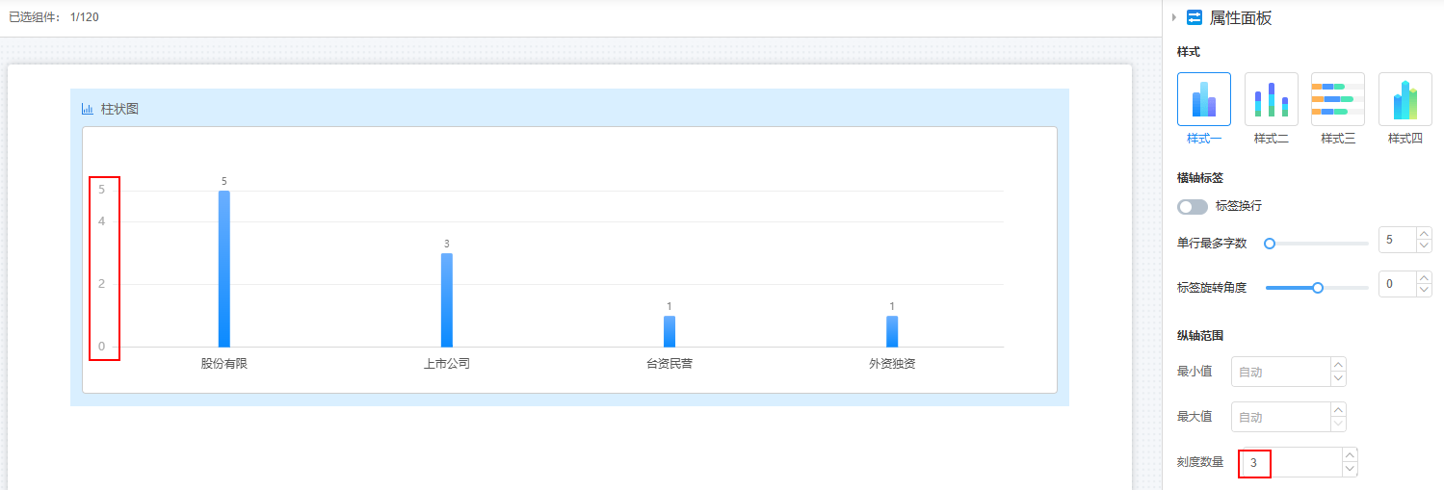Click the 单行最多字数 value field
The height and width of the screenshot is (490, 1444).
[1397, 240]
